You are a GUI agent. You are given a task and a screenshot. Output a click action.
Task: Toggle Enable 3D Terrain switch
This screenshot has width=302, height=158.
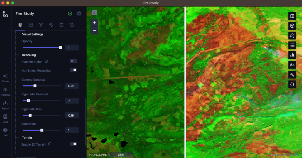74,144
